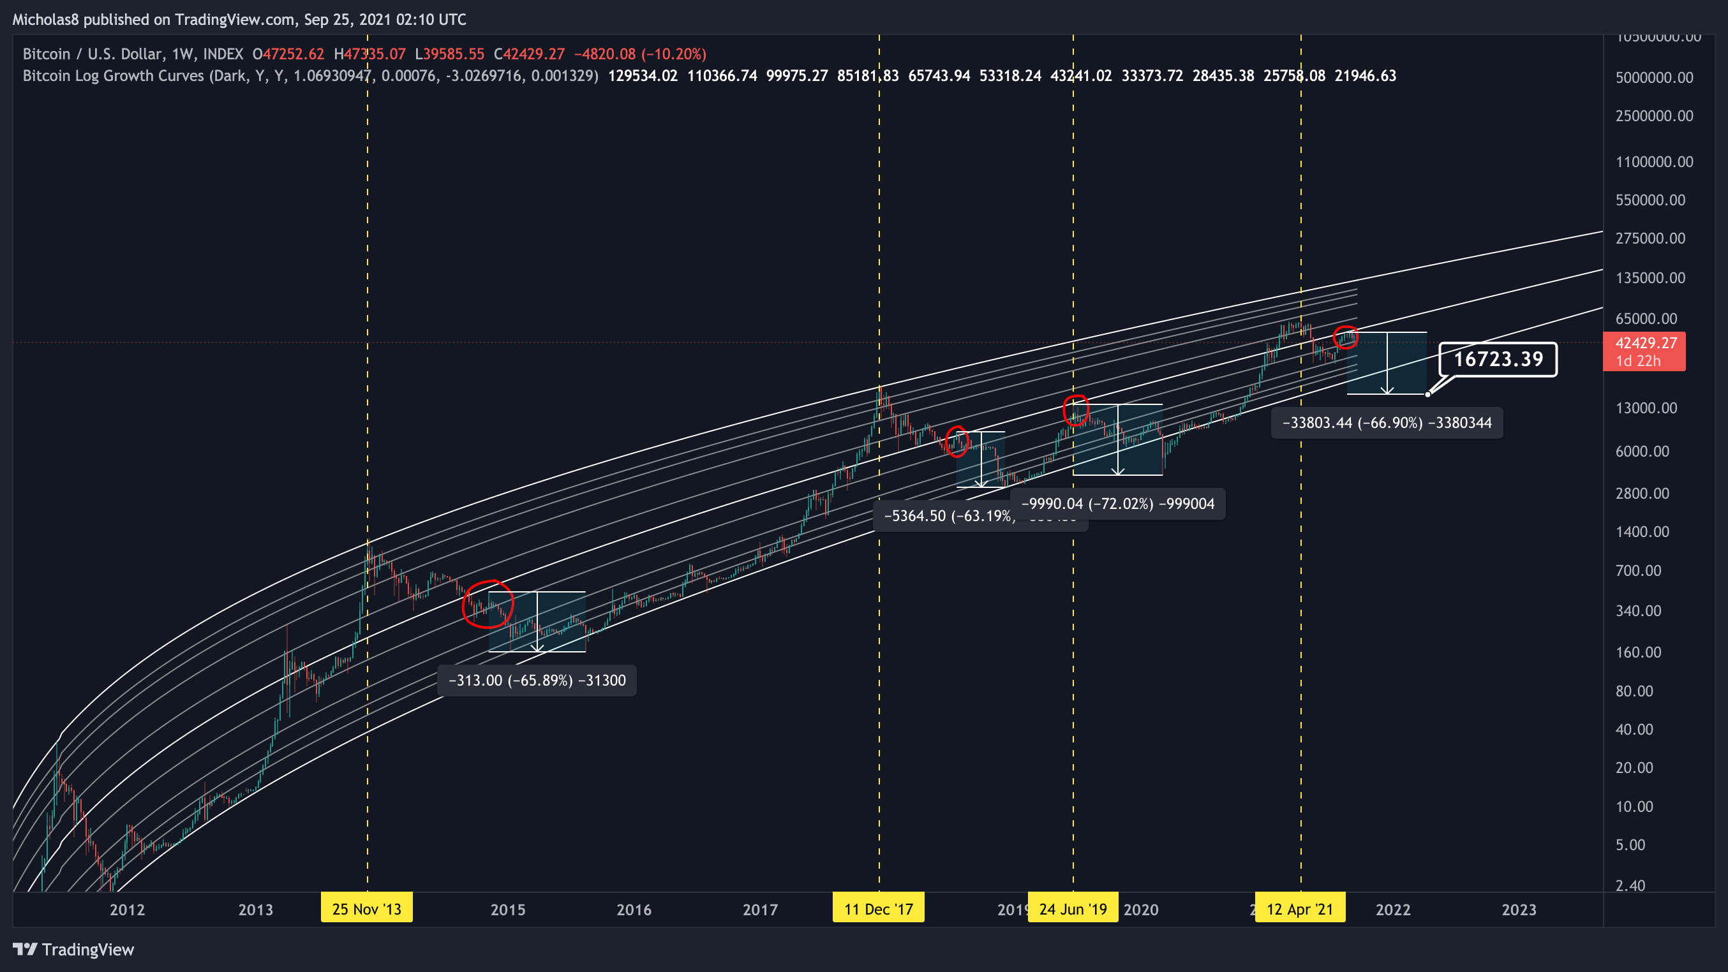
Task: Click the 160.00 price axis label
Action: click(x=1638, y=652)
